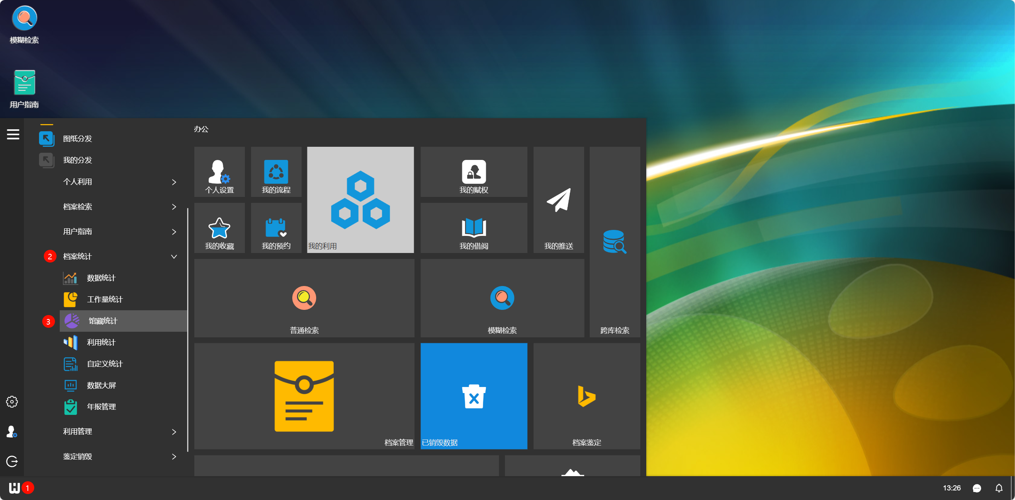Expand the 档案检索 submenu

[x=174, y=207]
